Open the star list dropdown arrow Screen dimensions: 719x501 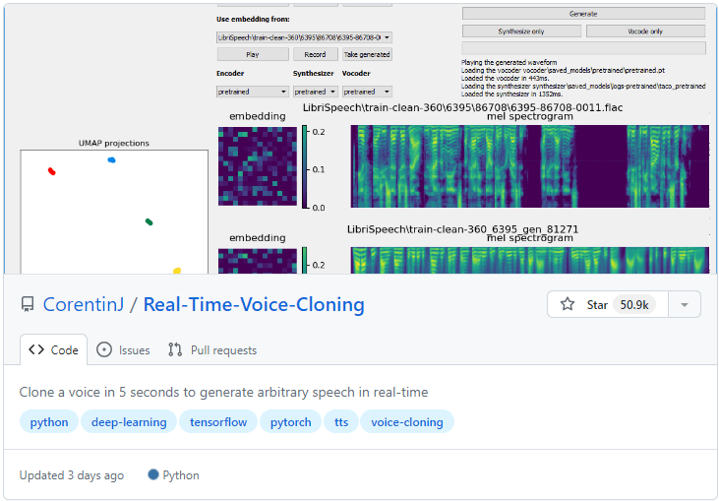pyautogui.click(x=685, y=305)
